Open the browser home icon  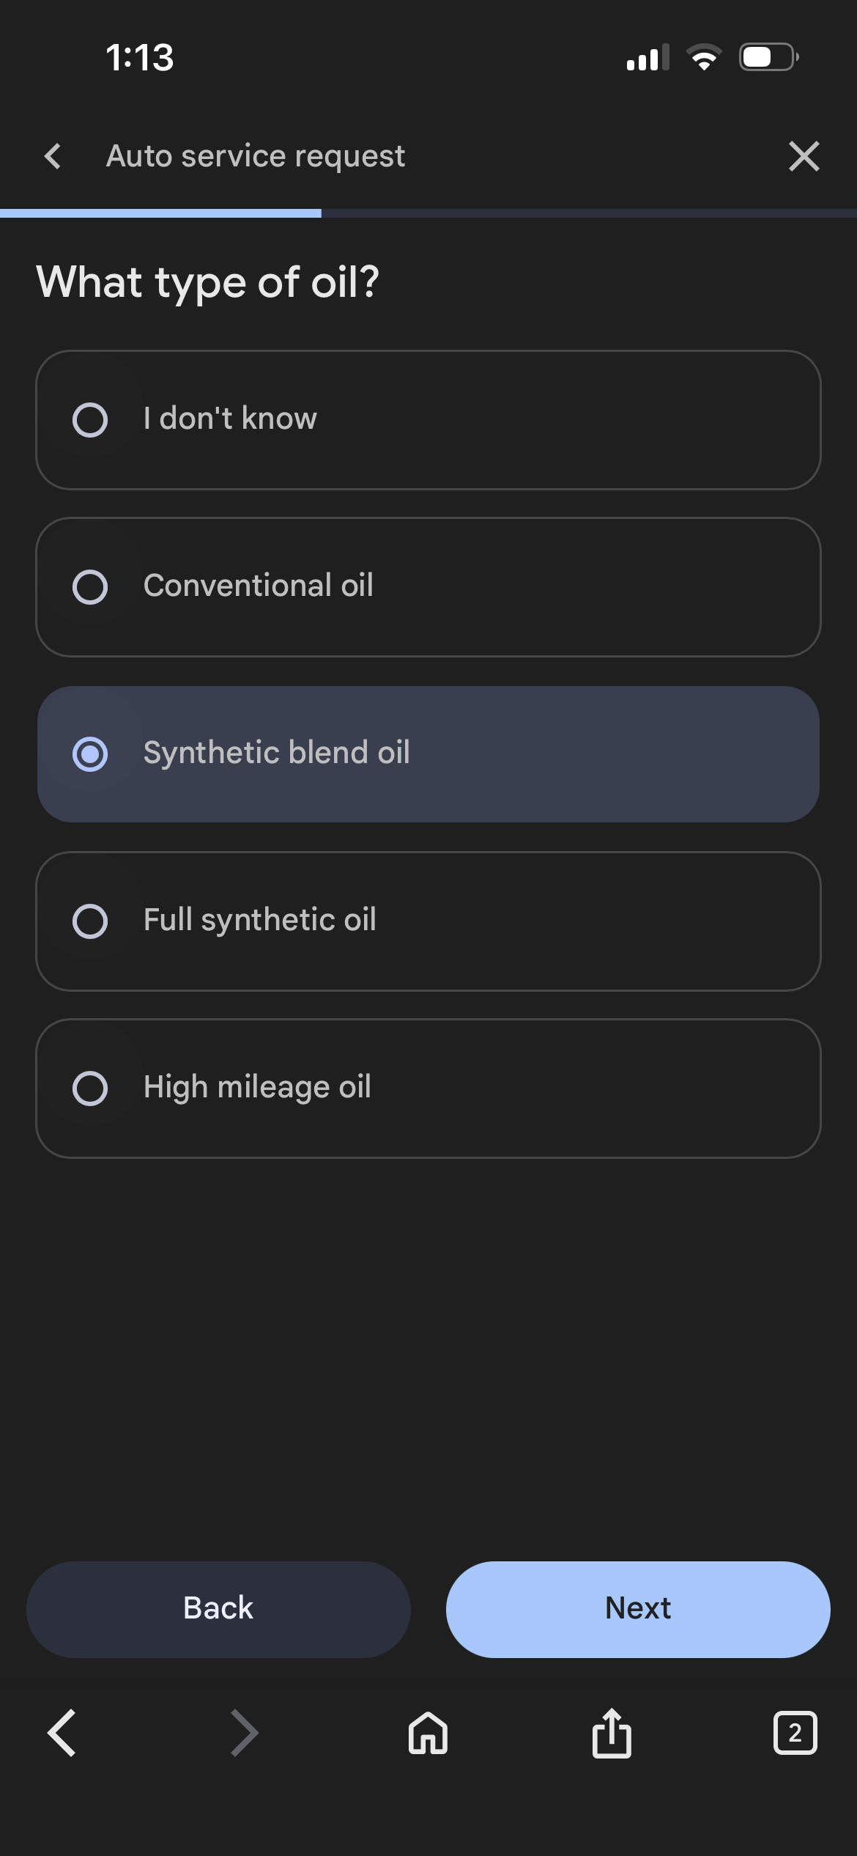pyautogui.click(x=428, y=1734)
